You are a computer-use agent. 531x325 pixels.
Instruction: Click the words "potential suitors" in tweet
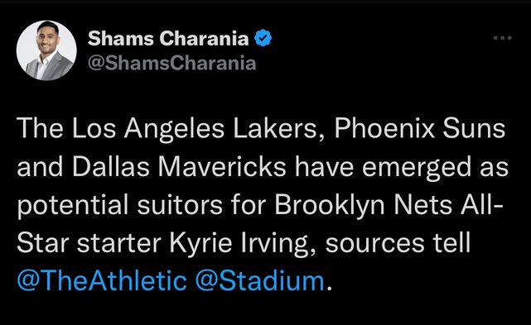(x=120, y=205)
